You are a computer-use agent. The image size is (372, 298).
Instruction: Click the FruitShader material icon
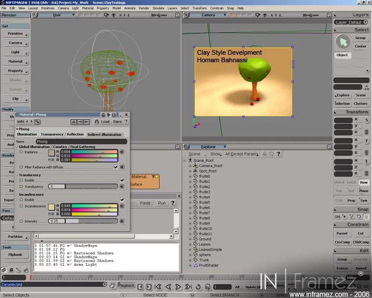(195, 265)
